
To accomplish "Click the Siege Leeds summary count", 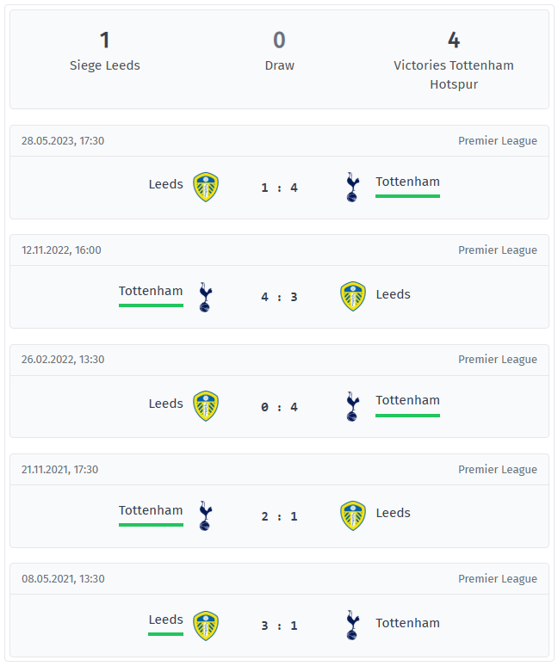I will (104, 40).
